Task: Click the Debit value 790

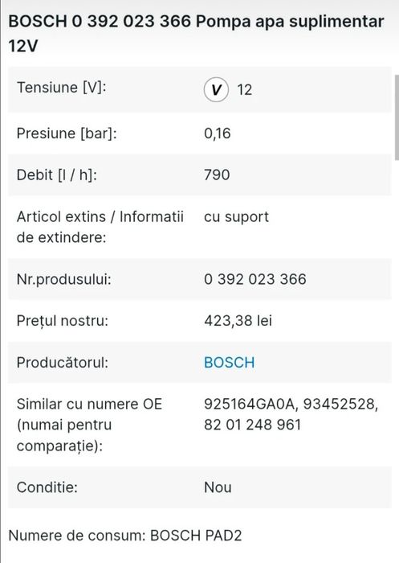Action: (217, 175)
